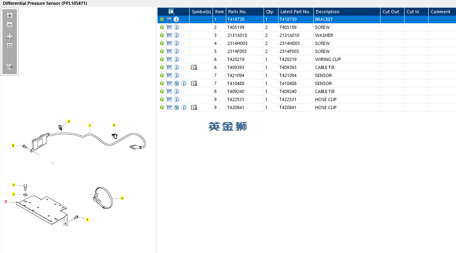This screenshot has width=456, height=253.
Task: Open info for T418730 BRACKET row
Action: [x=176, y=19]
